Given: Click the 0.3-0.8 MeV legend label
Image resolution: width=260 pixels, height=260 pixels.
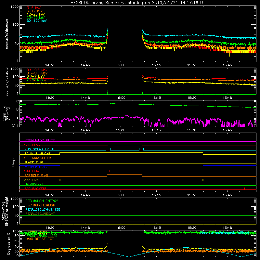Looking at the screenshot, I should (x=37, y=73).
